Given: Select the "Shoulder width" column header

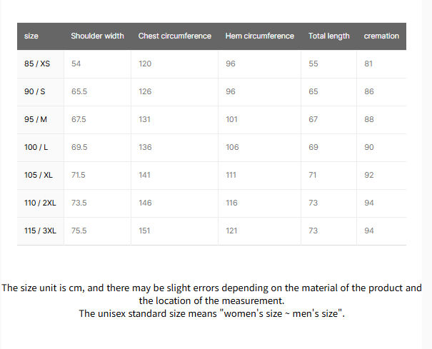Looking at the screenshot, I should (x=97, y=36).
